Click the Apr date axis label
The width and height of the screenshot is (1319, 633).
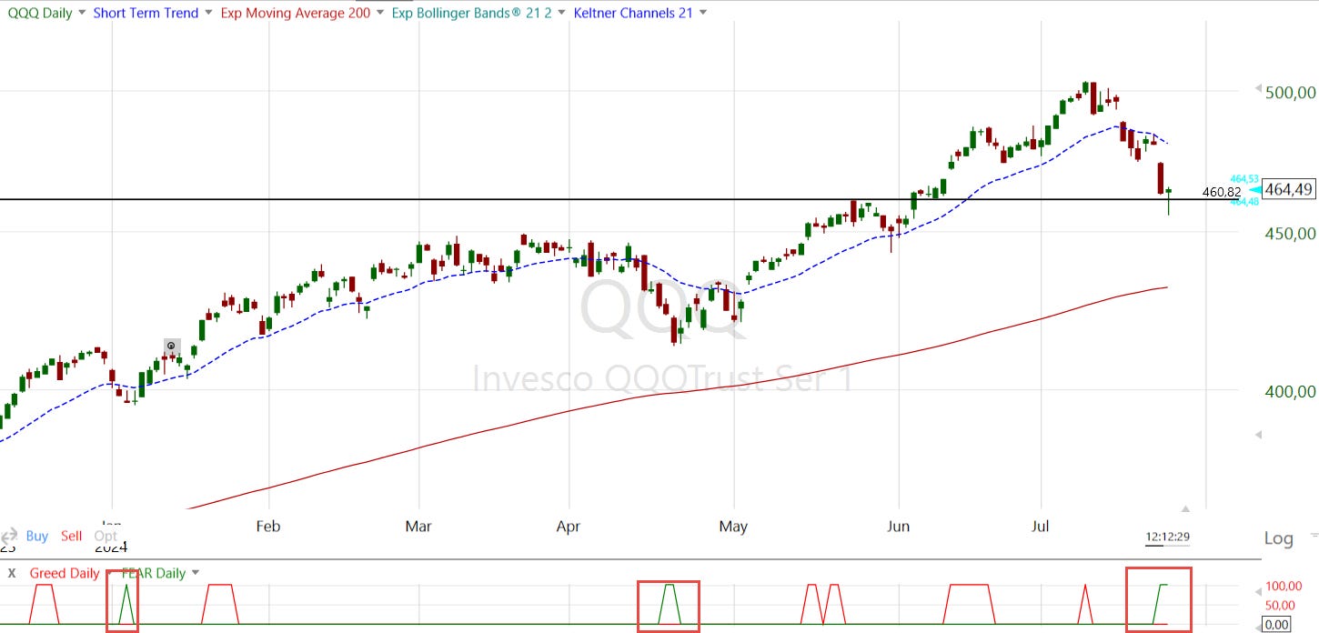pyautogui.click(x=568, y=527)
